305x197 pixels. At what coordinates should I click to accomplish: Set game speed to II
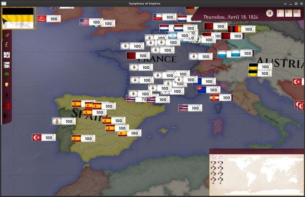[289, 13]
